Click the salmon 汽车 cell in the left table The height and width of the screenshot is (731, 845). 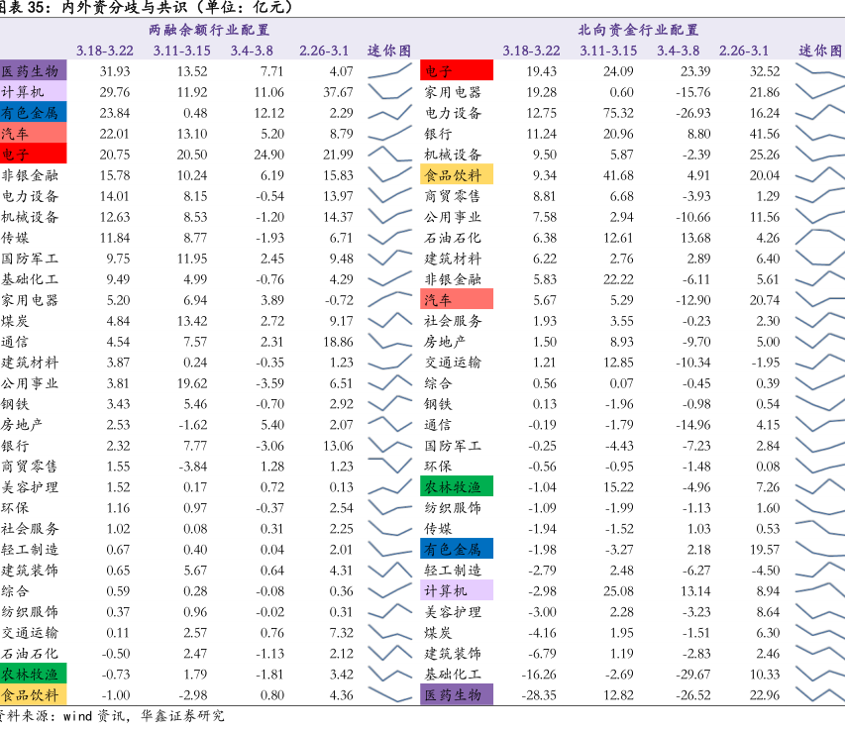[33, 134]
